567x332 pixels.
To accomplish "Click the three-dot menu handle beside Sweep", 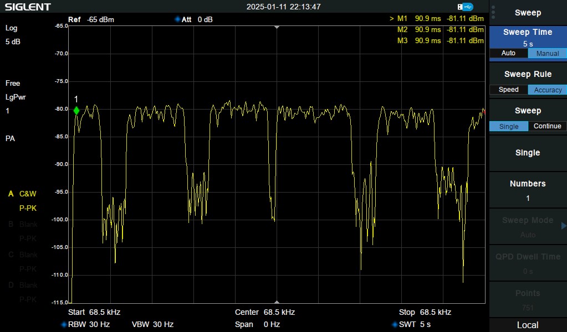I will (x=493, y=13).
